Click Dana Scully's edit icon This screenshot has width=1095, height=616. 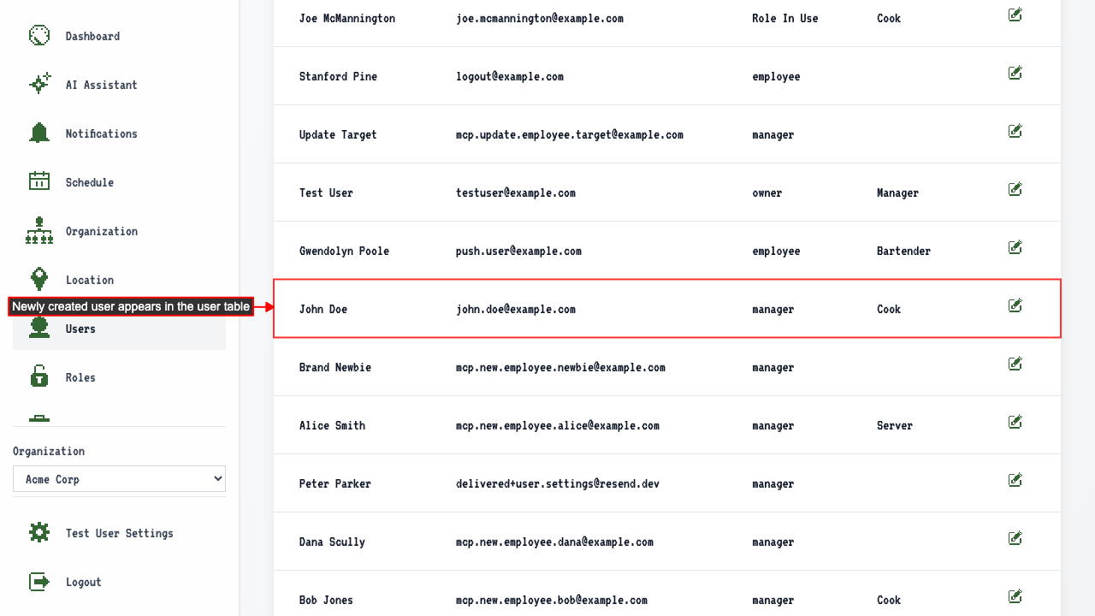click(x=1015, y=538)
